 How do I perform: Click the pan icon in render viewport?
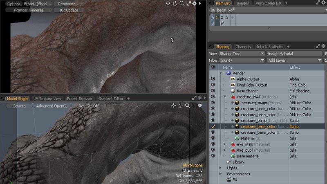[x=168, y=3]
